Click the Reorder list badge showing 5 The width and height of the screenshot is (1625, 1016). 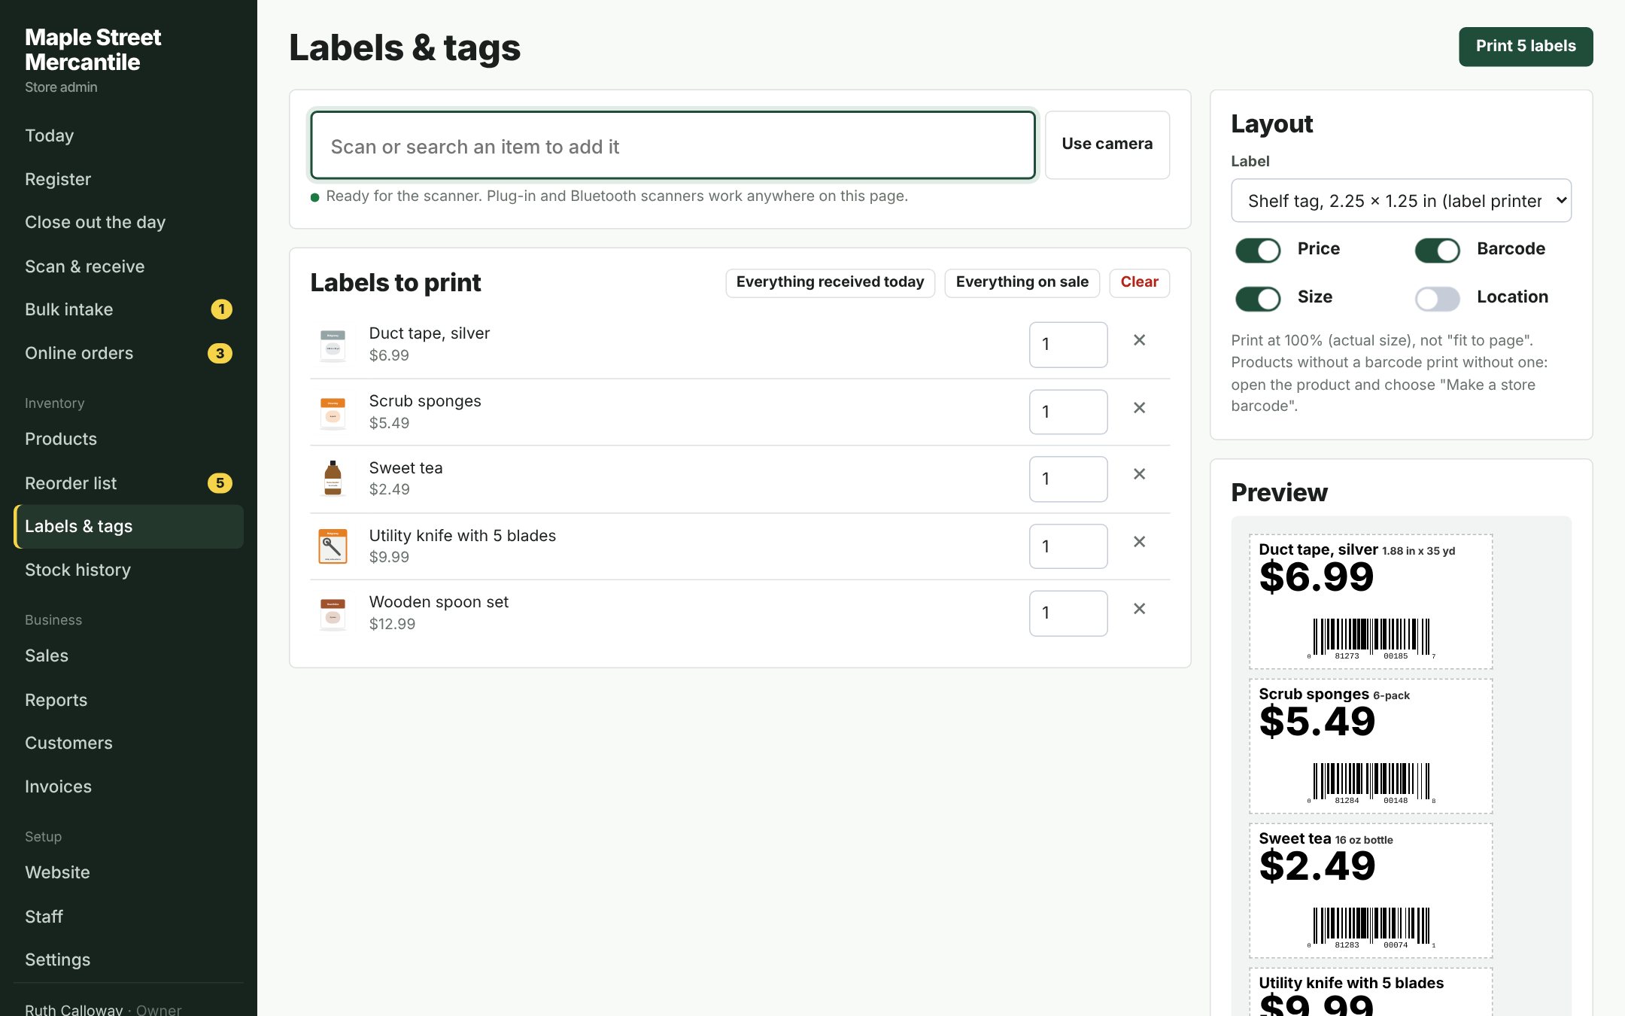(x=220, y=483)
